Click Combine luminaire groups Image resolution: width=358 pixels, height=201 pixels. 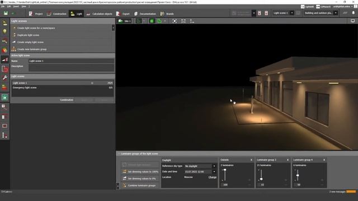point(140,185)
